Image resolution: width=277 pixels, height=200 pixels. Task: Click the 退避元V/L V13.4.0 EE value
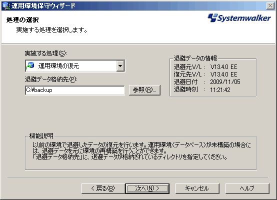point(223,67)
